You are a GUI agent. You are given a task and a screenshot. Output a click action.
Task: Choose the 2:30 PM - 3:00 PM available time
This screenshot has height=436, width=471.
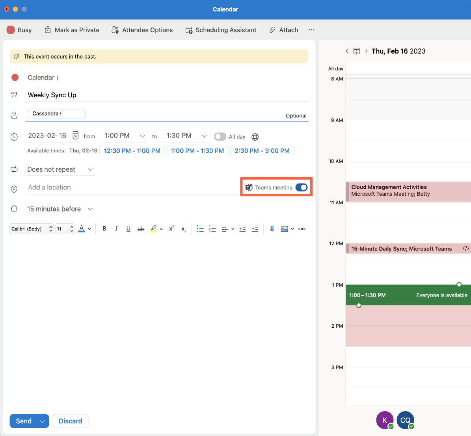pos(262,151)
